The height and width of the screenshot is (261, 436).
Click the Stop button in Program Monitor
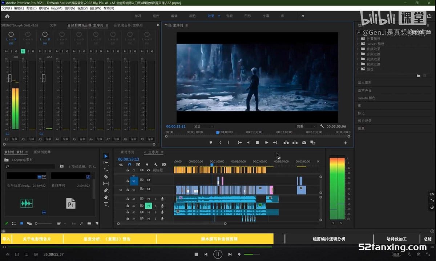click(x=257, y=143)
